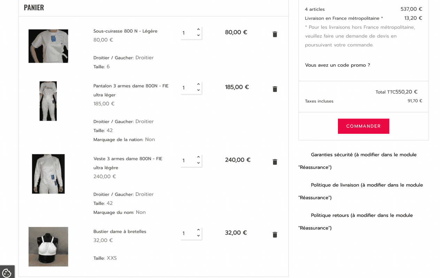Decrease Sous-cuirasse quantity with down arrow

pos(198,35)
